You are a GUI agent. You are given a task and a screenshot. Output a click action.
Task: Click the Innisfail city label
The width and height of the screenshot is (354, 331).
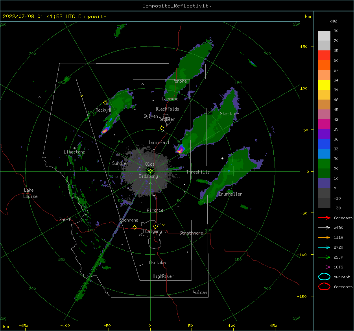point(159,142)
